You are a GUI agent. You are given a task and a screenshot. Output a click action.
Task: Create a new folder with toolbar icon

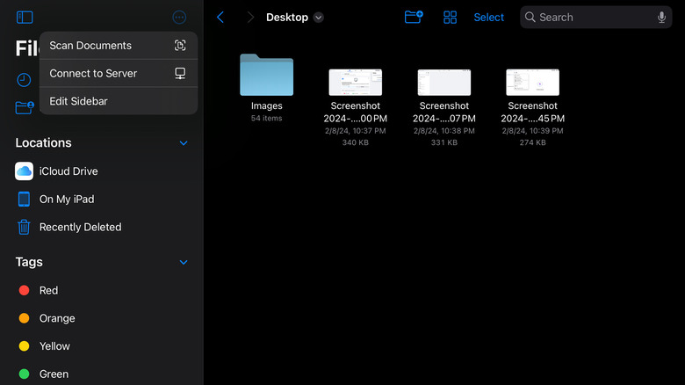414,17
